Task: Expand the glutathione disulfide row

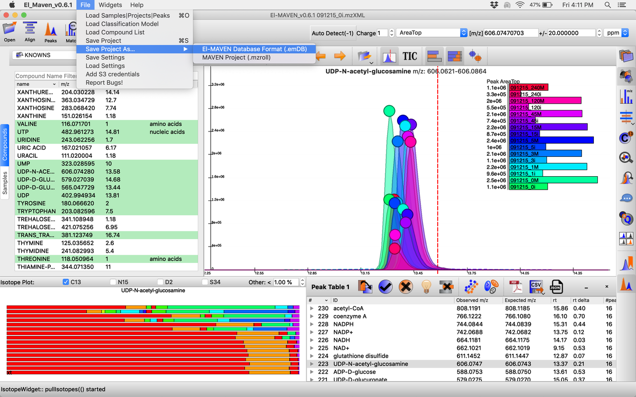Action: pyautogui.click(x=312, y=356)
